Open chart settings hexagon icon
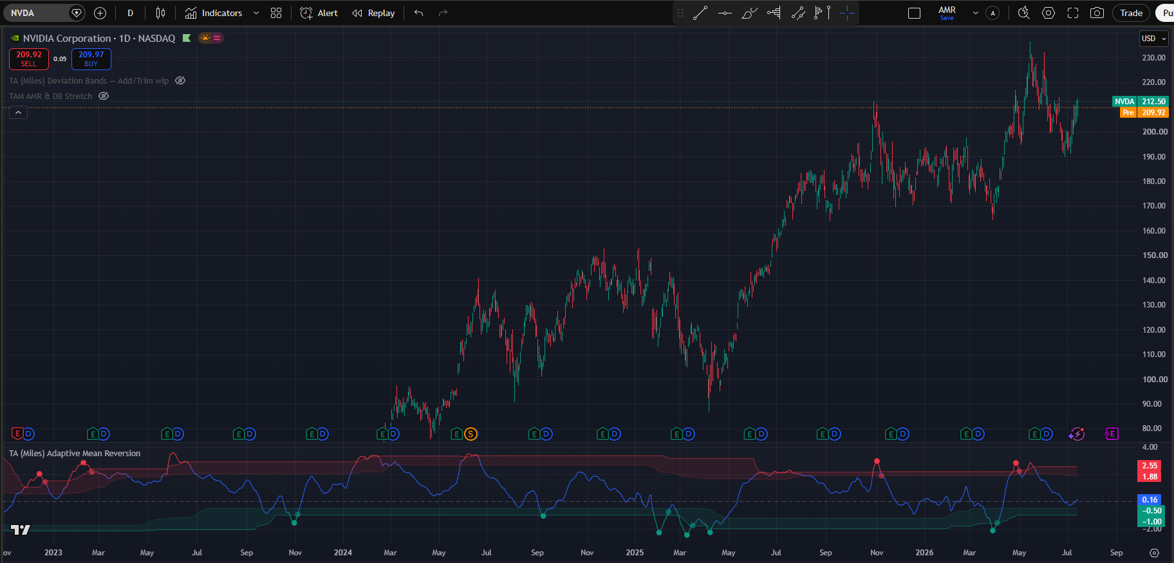This screenshot has width=1174, height=563. 1048,13
